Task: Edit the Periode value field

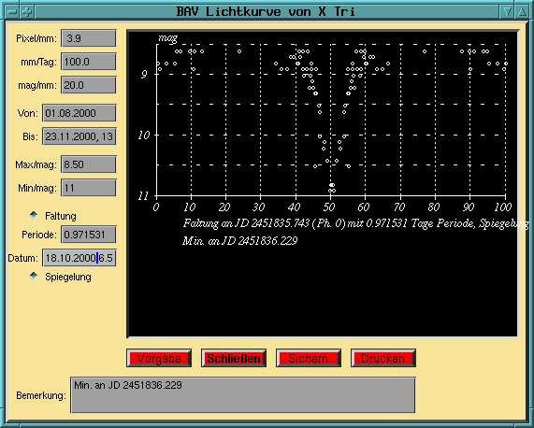Action: coord(89,235)
